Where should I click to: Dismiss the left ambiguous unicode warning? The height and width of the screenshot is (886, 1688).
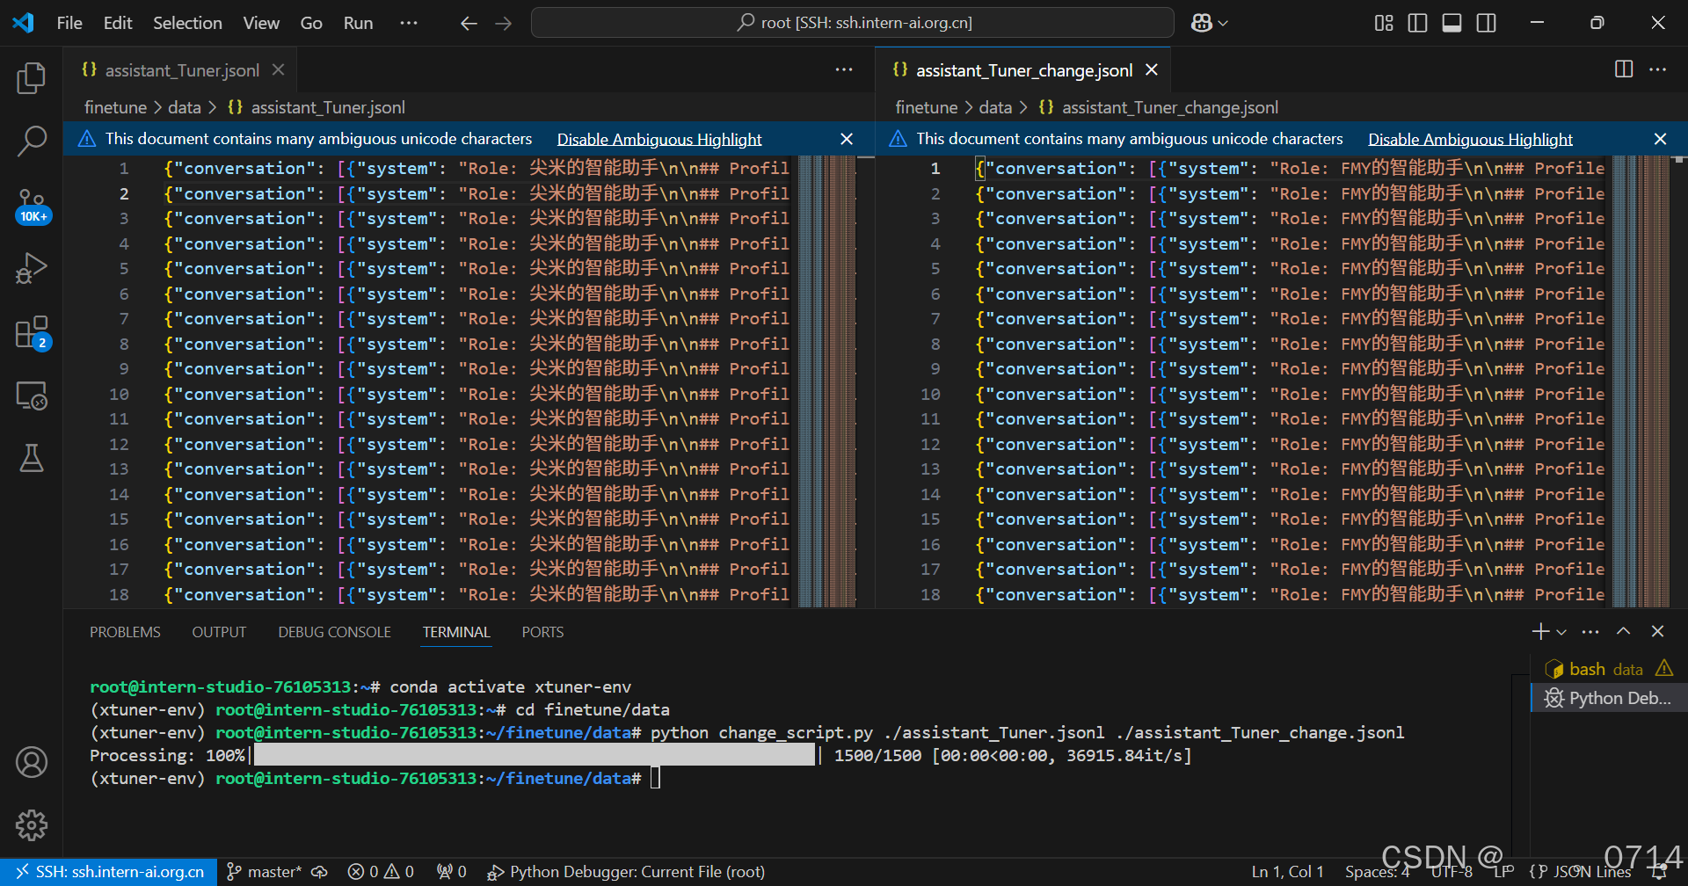point(847,139)
